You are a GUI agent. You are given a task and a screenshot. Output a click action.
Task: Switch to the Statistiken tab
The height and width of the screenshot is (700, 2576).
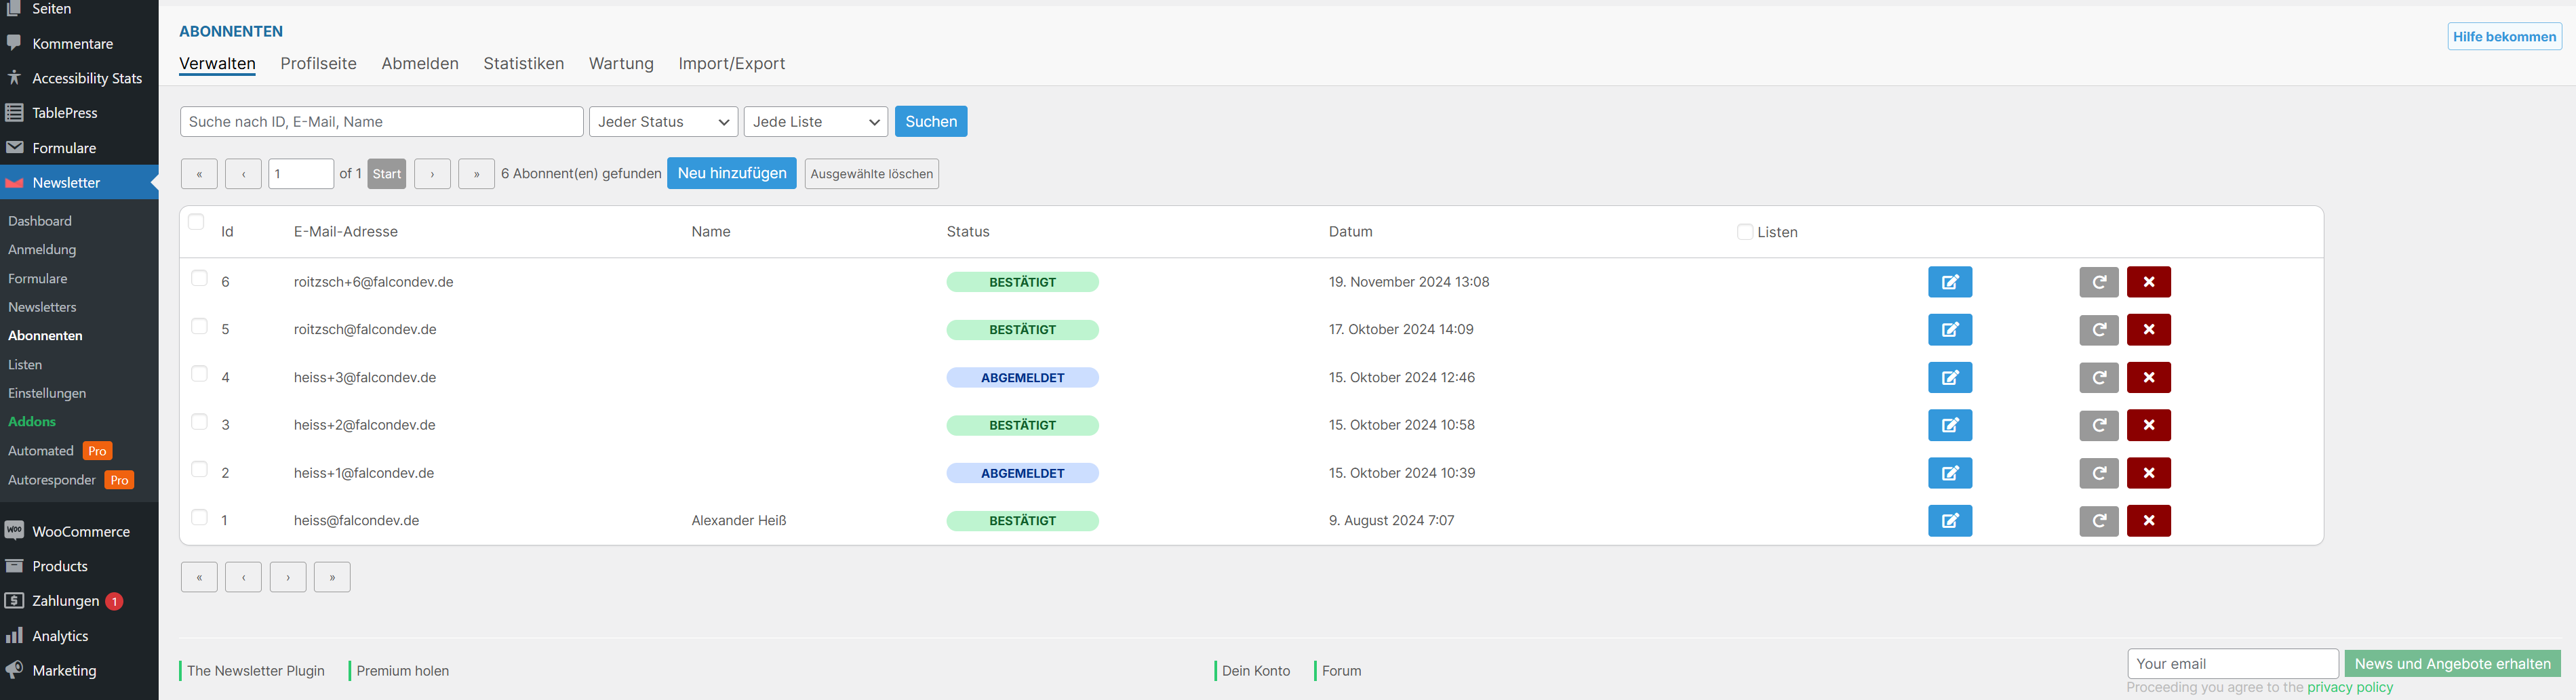tap(523, 64)
